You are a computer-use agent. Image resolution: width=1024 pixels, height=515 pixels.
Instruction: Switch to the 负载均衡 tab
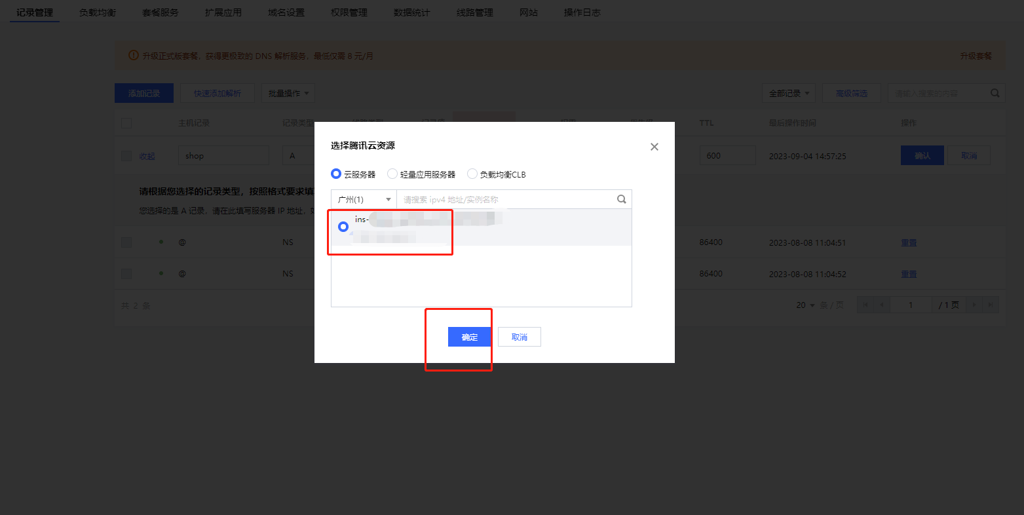[98, 12]
